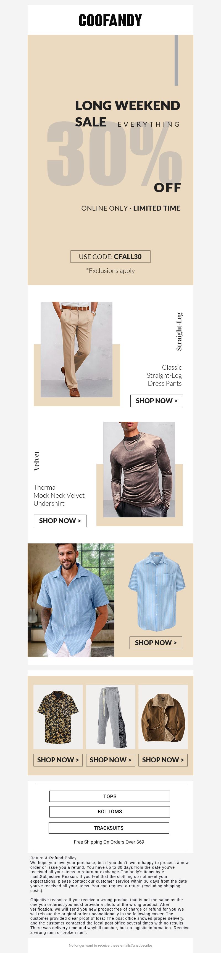Open the black and gold floral shirt thumbnail
221x953 pixels.
(x=58, y=717)
